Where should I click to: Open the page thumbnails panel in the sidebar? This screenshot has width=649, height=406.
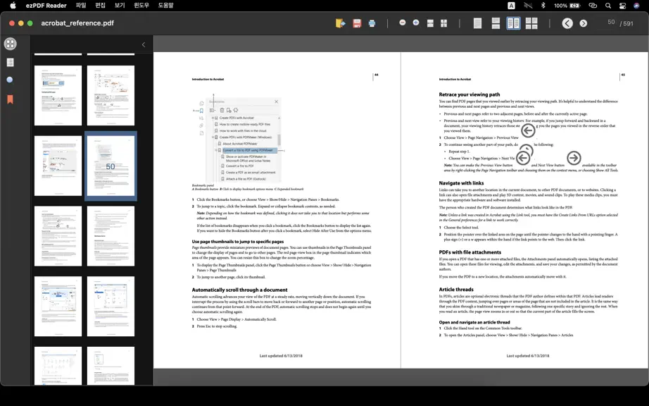(11, 44)
